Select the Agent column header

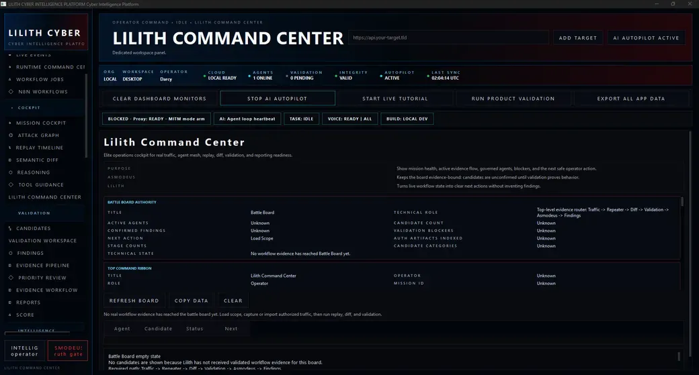122,329
